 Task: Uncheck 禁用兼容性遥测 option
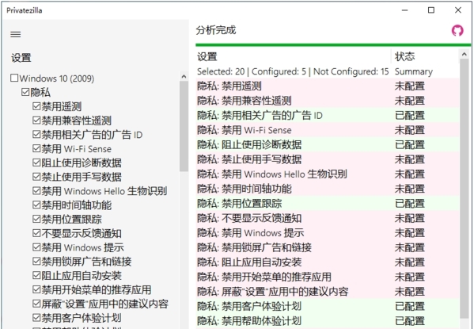pyautogui.click(x=36, y=121)
